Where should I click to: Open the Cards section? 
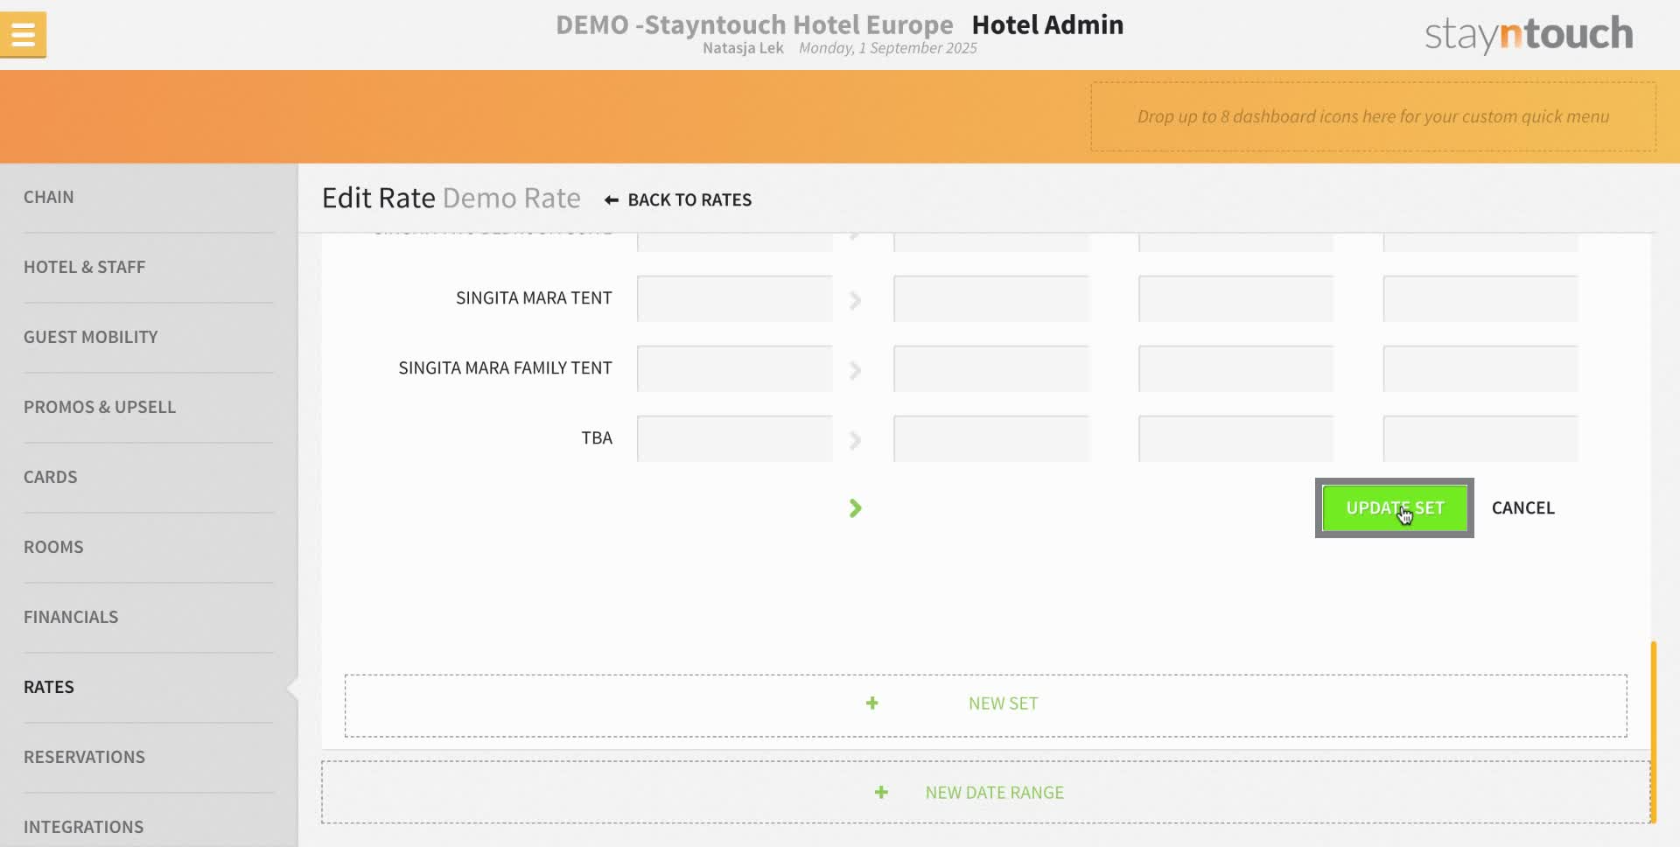tap(51, 477)
